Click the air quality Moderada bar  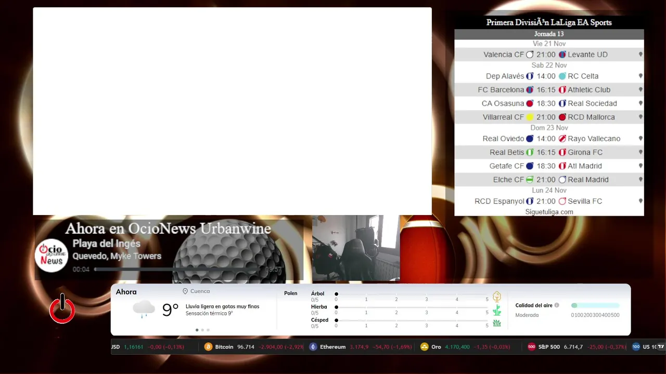[x=595, y=305]
